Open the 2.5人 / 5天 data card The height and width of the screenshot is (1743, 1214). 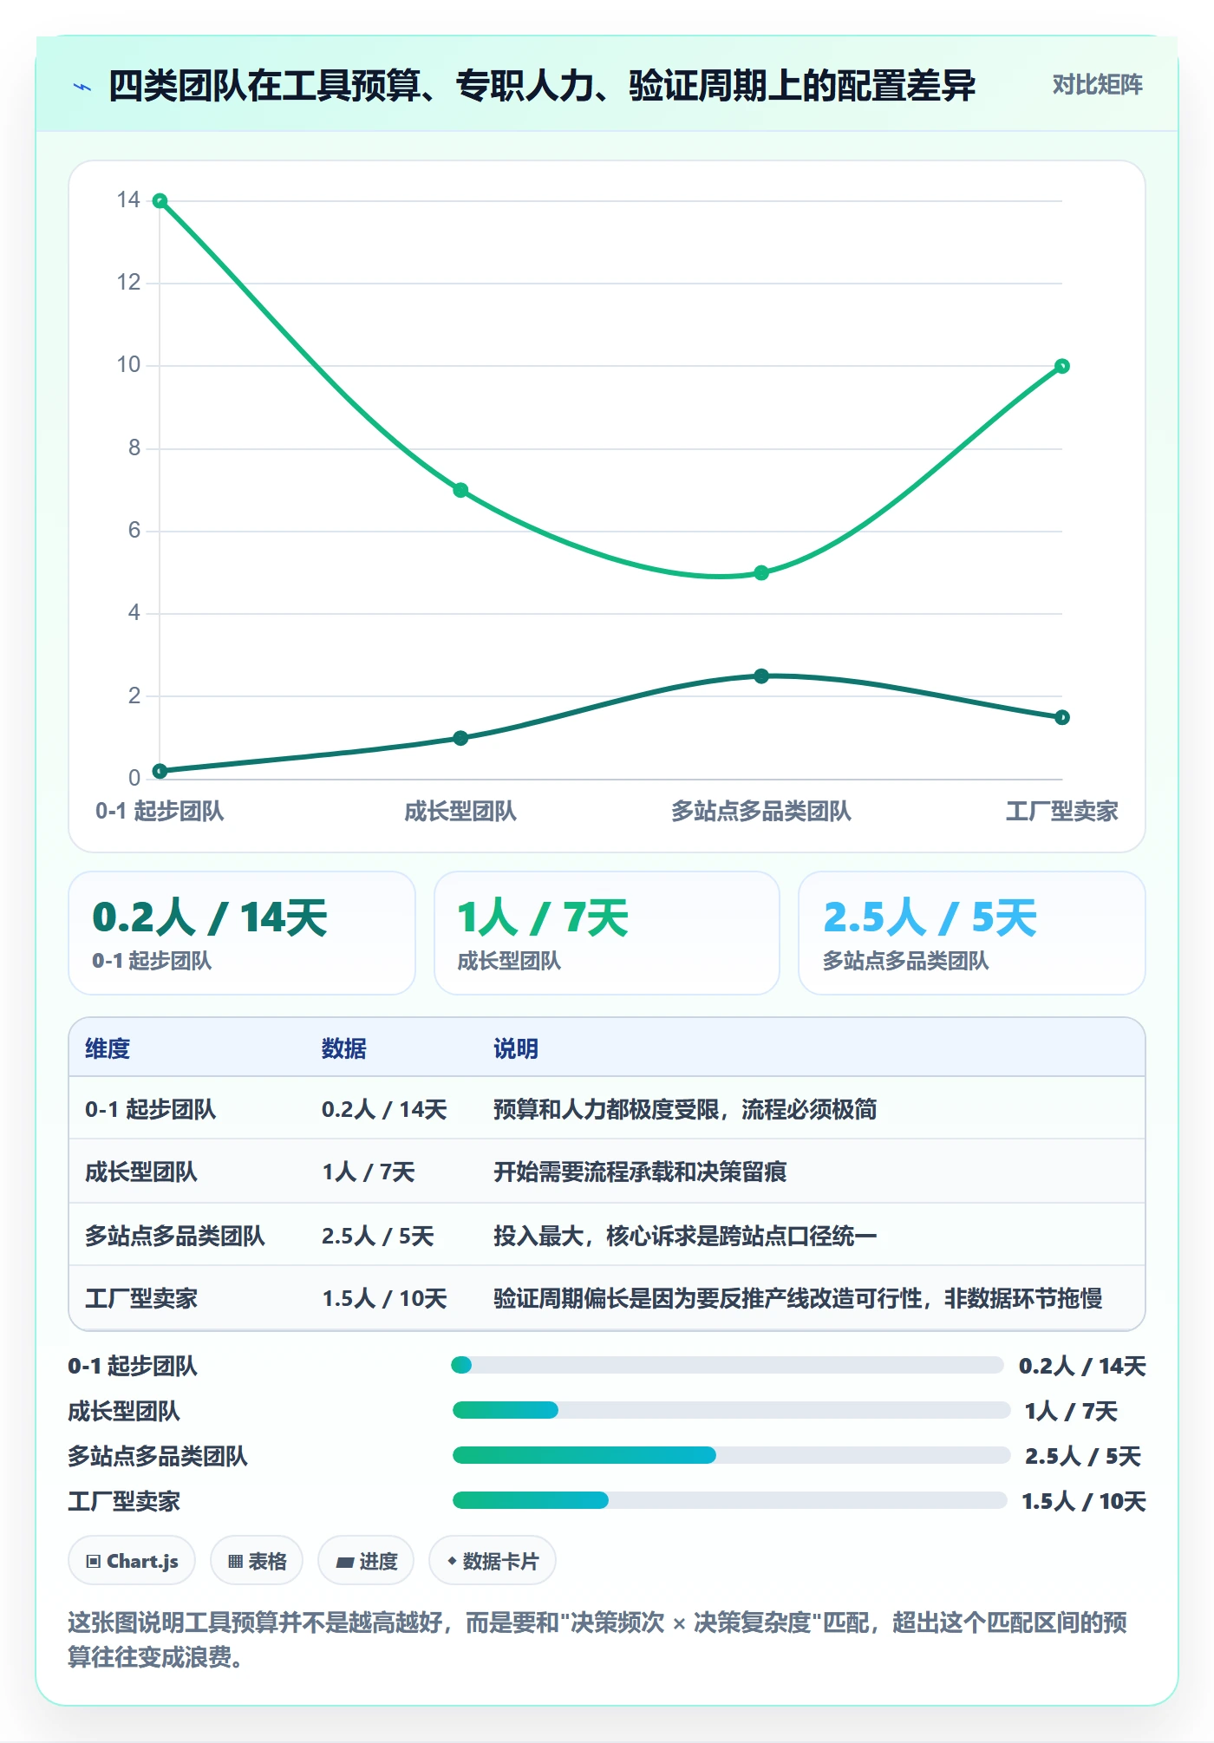972,933
